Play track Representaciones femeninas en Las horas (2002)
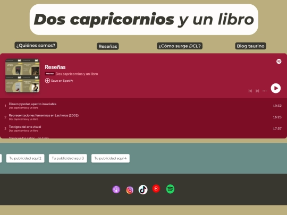Screen dimensions: 287x215 (44, 115)
